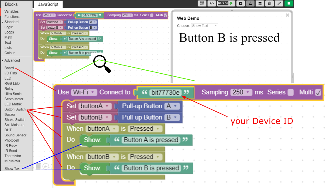Expand the Advanced category in sidebar
This screenshot has width=326, height=188.
12,60
